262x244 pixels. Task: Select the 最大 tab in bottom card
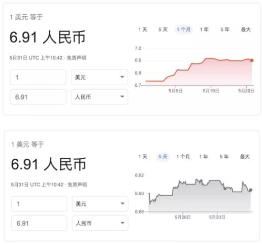click(245, 157)
